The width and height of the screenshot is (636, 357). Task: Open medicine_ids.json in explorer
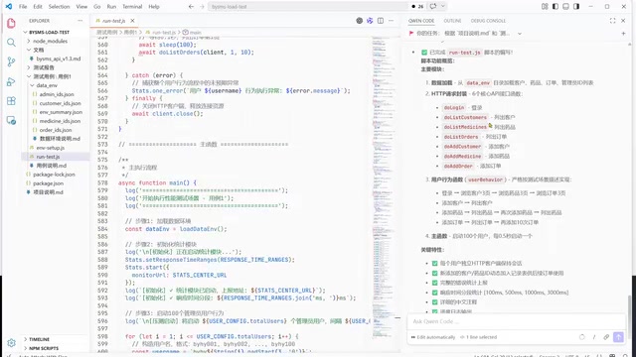60,121
